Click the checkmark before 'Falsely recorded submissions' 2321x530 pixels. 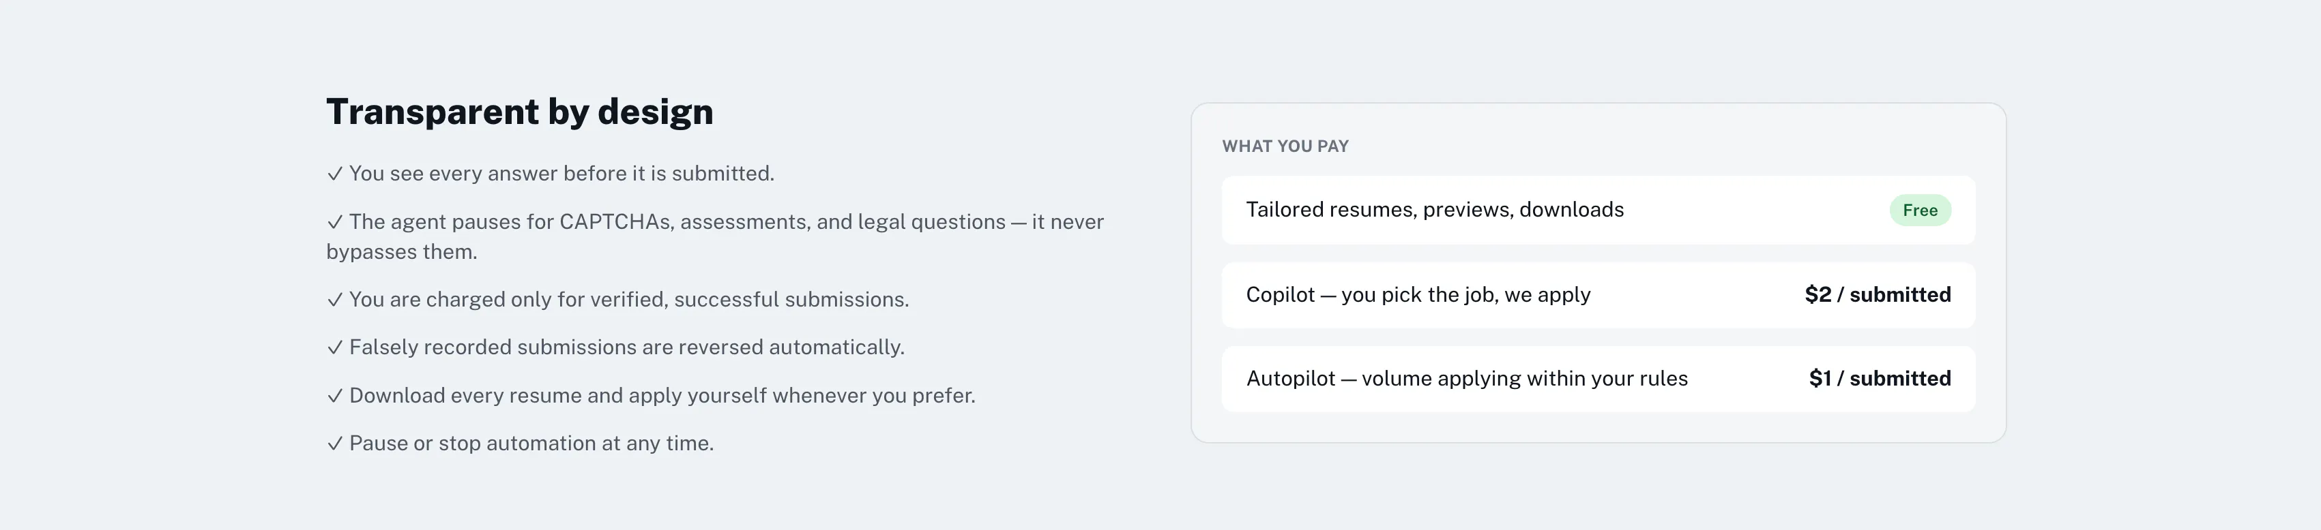click(x=334, y=347)
